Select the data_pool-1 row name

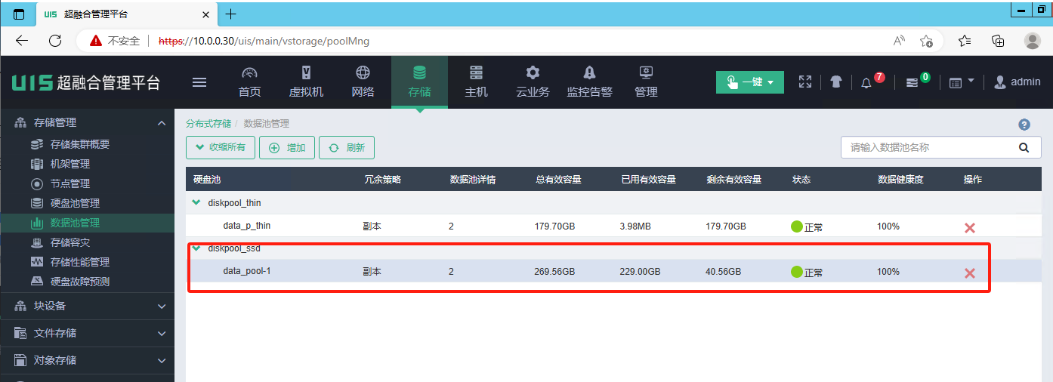click(x=247, y=271)
